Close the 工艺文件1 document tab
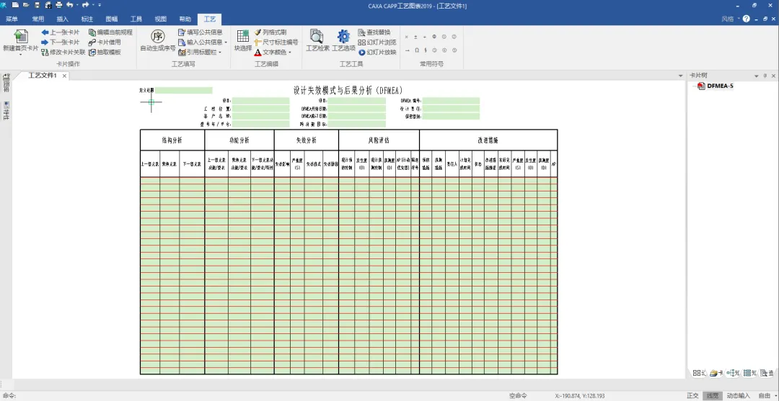779x401 pixels. coord(65,76)
